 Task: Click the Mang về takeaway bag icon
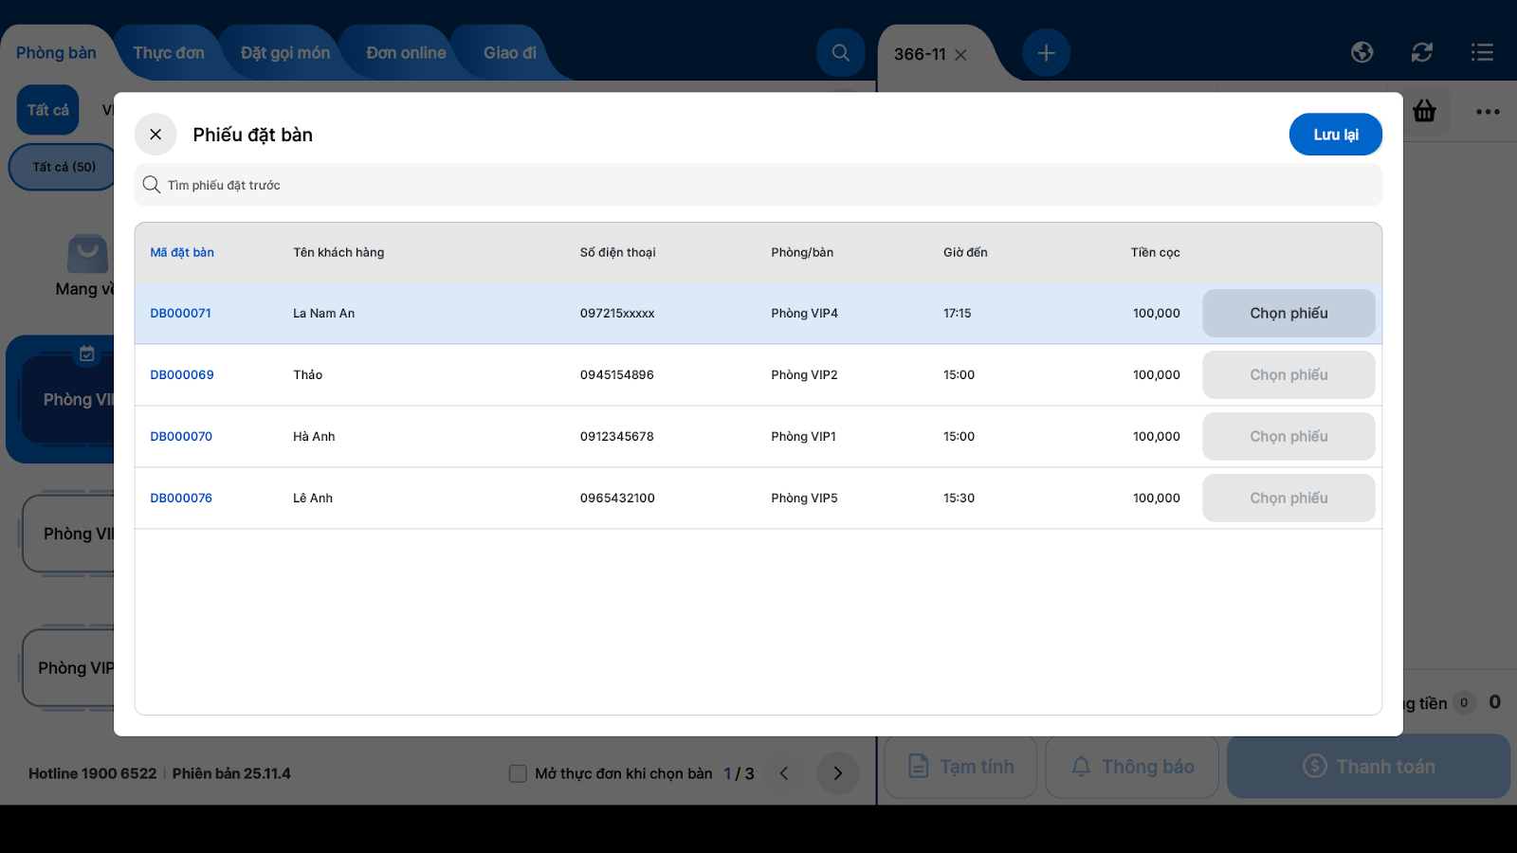(x=87, y=254)
